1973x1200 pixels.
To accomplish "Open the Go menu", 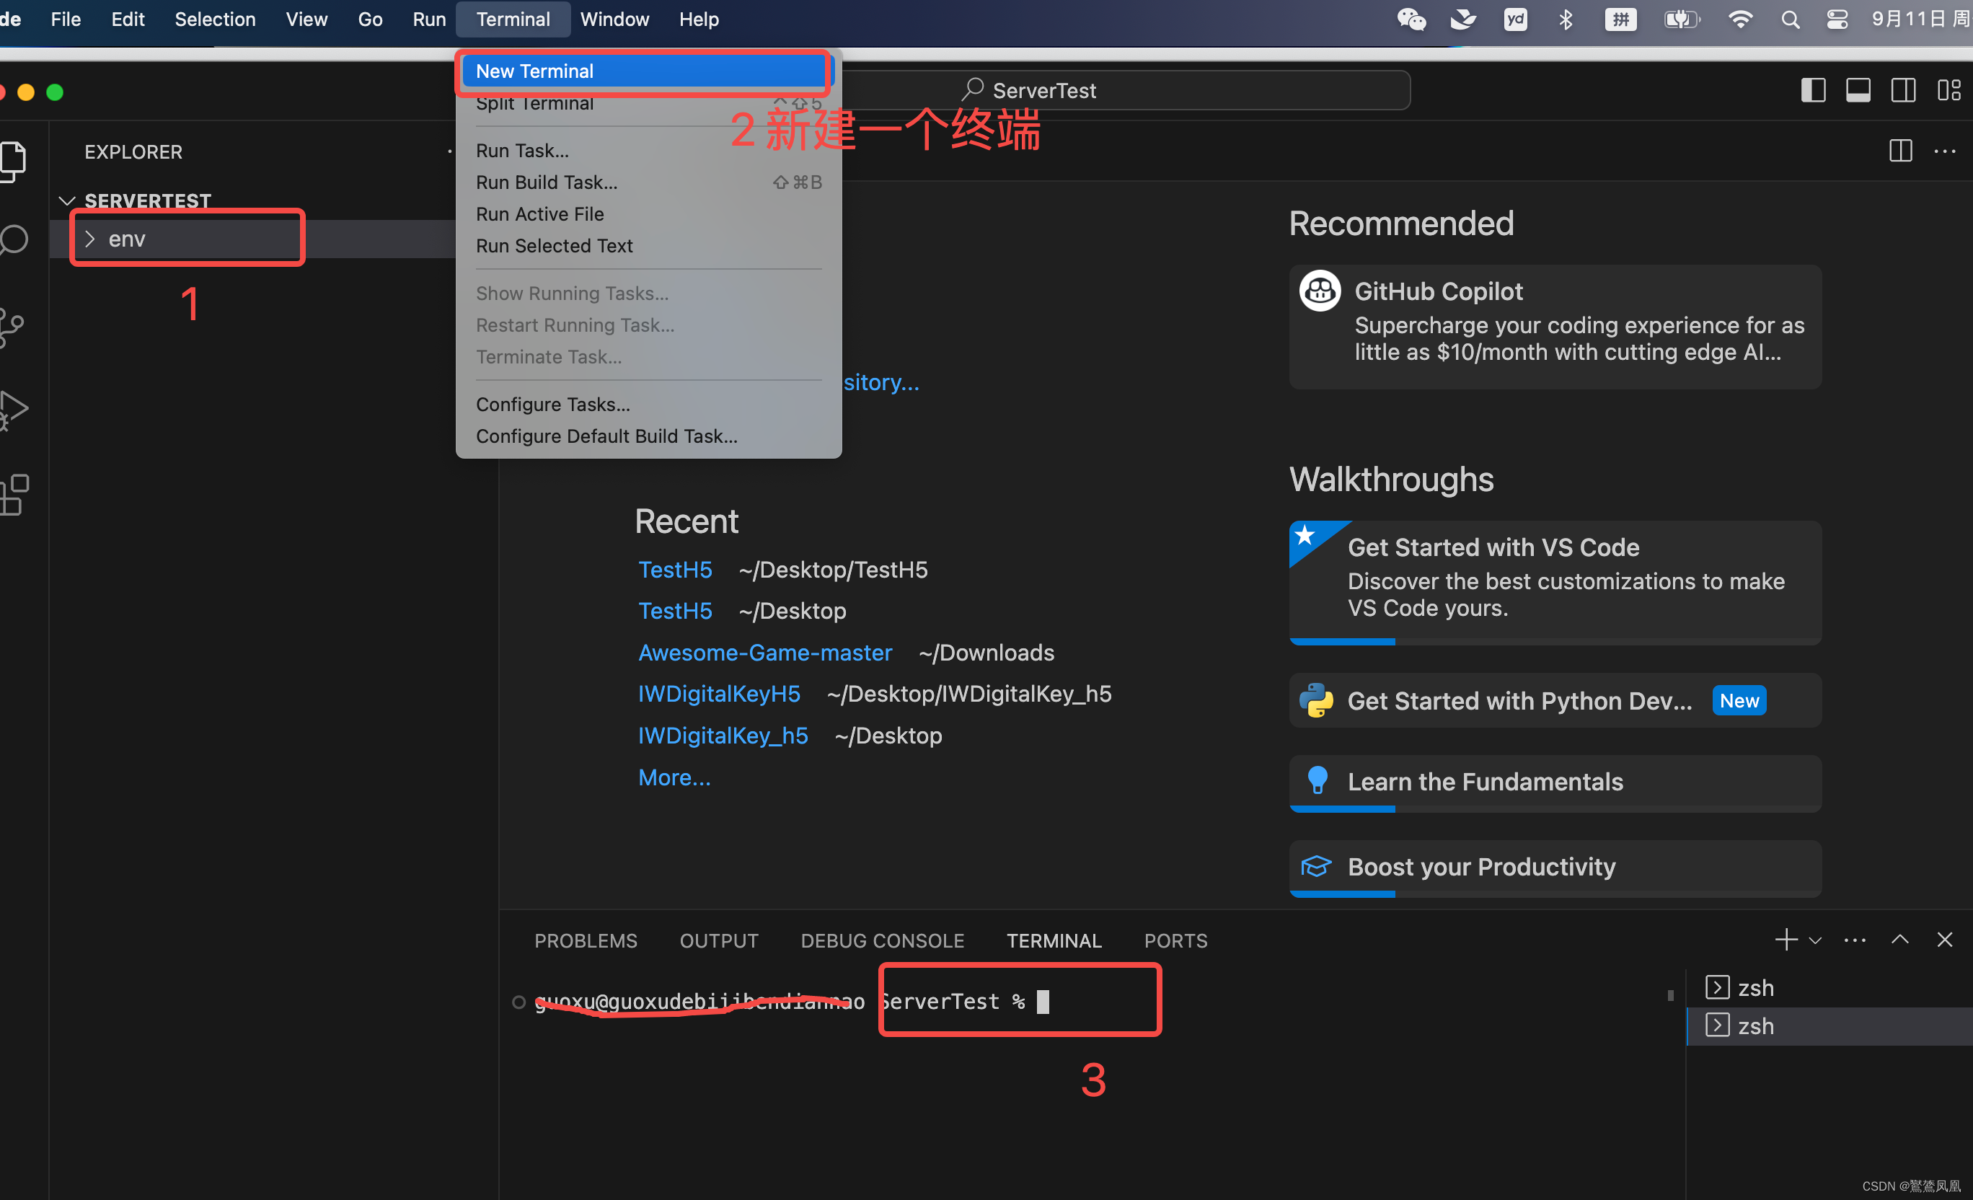I will pos(370,19).
